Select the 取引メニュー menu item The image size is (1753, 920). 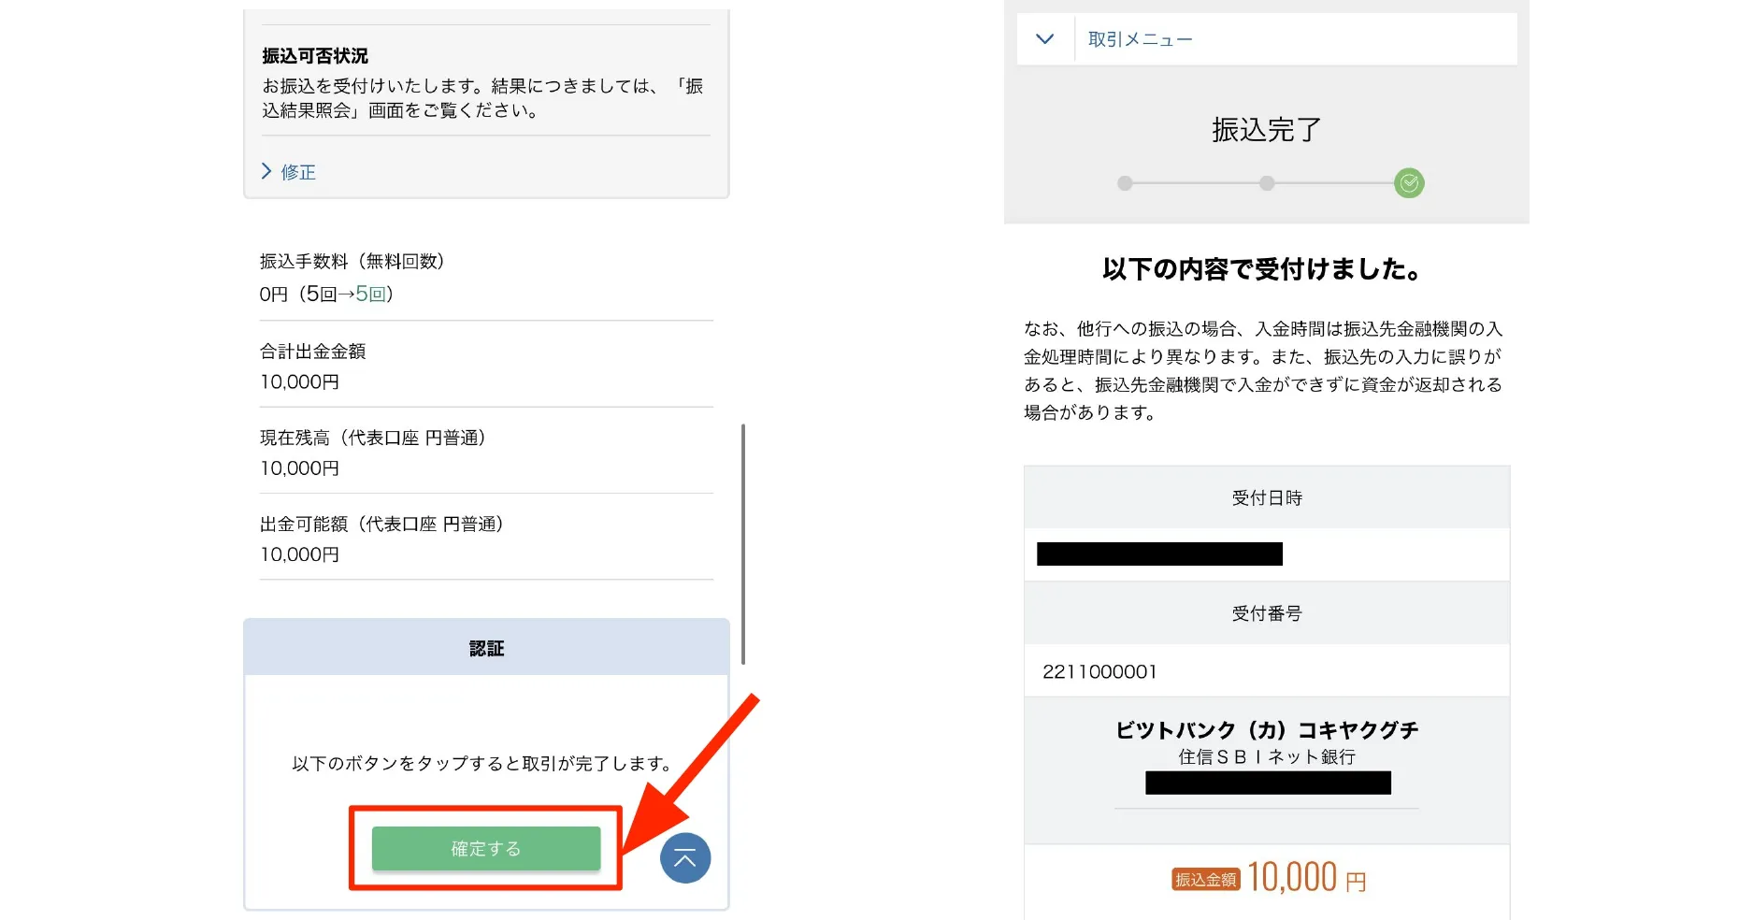1139,38
